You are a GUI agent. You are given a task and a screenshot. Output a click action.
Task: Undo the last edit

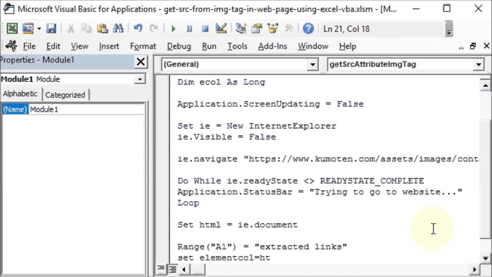pyautogui.click(x=138, y=28)
